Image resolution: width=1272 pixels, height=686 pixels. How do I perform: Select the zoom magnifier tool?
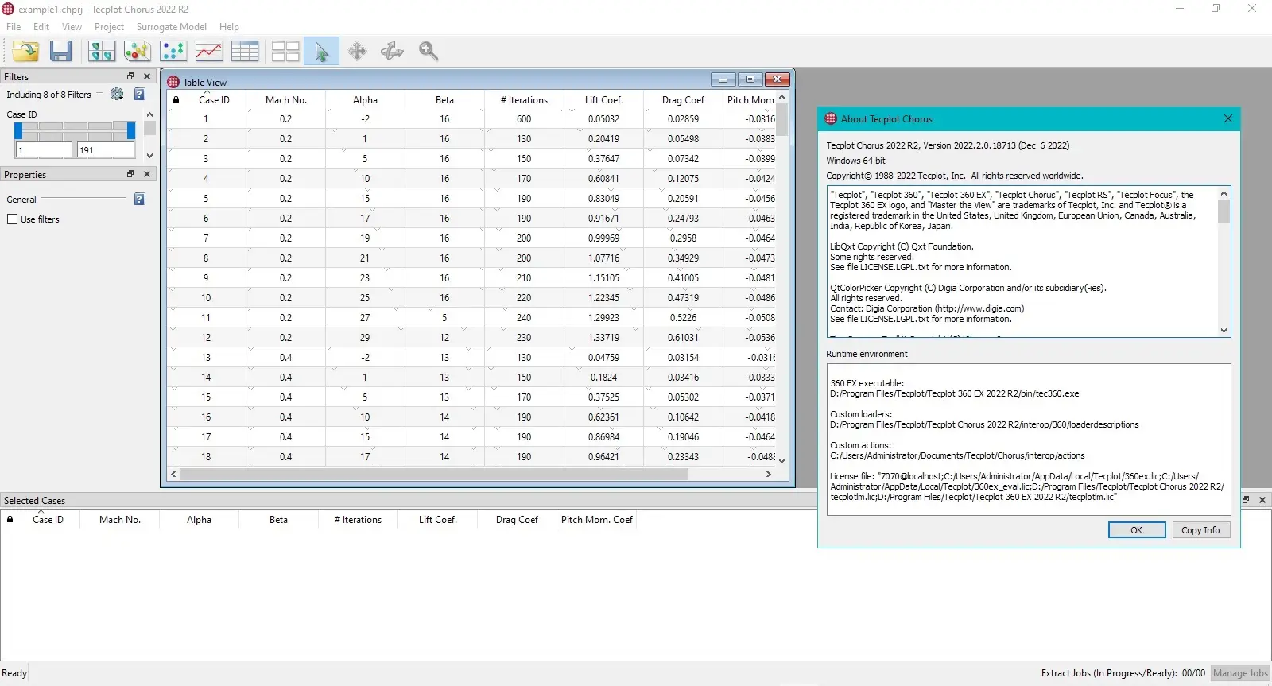tap(429, 51)
